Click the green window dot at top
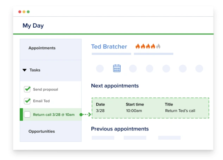 28,12
